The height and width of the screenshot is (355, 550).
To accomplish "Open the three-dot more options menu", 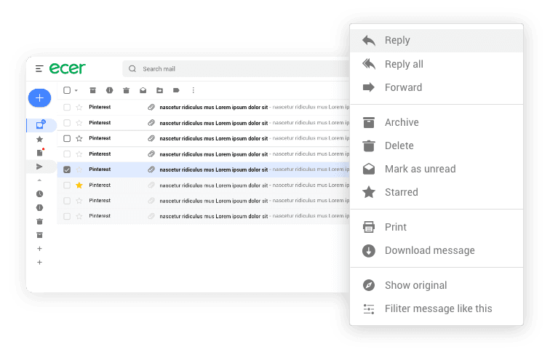I will pyautogui.click(x=193, y=90).
